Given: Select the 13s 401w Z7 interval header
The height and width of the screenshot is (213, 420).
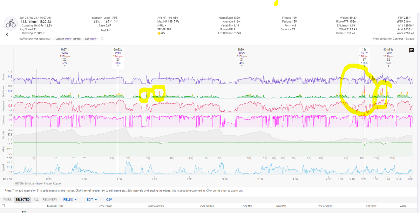Looking at the screenshot, I should tap(364, 58).
